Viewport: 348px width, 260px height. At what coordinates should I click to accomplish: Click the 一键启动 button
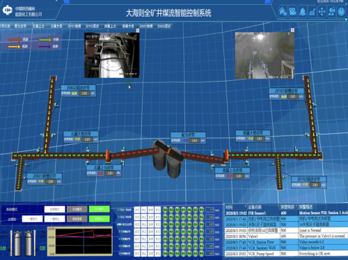[32, 219]
